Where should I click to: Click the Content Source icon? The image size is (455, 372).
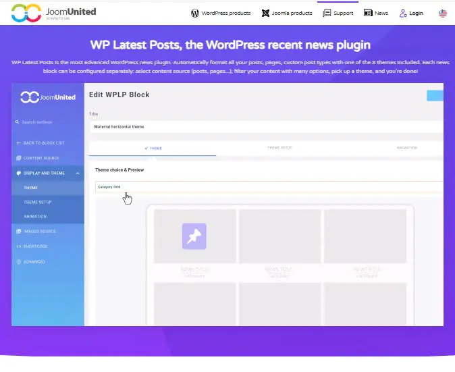click(x=19, y=158)
